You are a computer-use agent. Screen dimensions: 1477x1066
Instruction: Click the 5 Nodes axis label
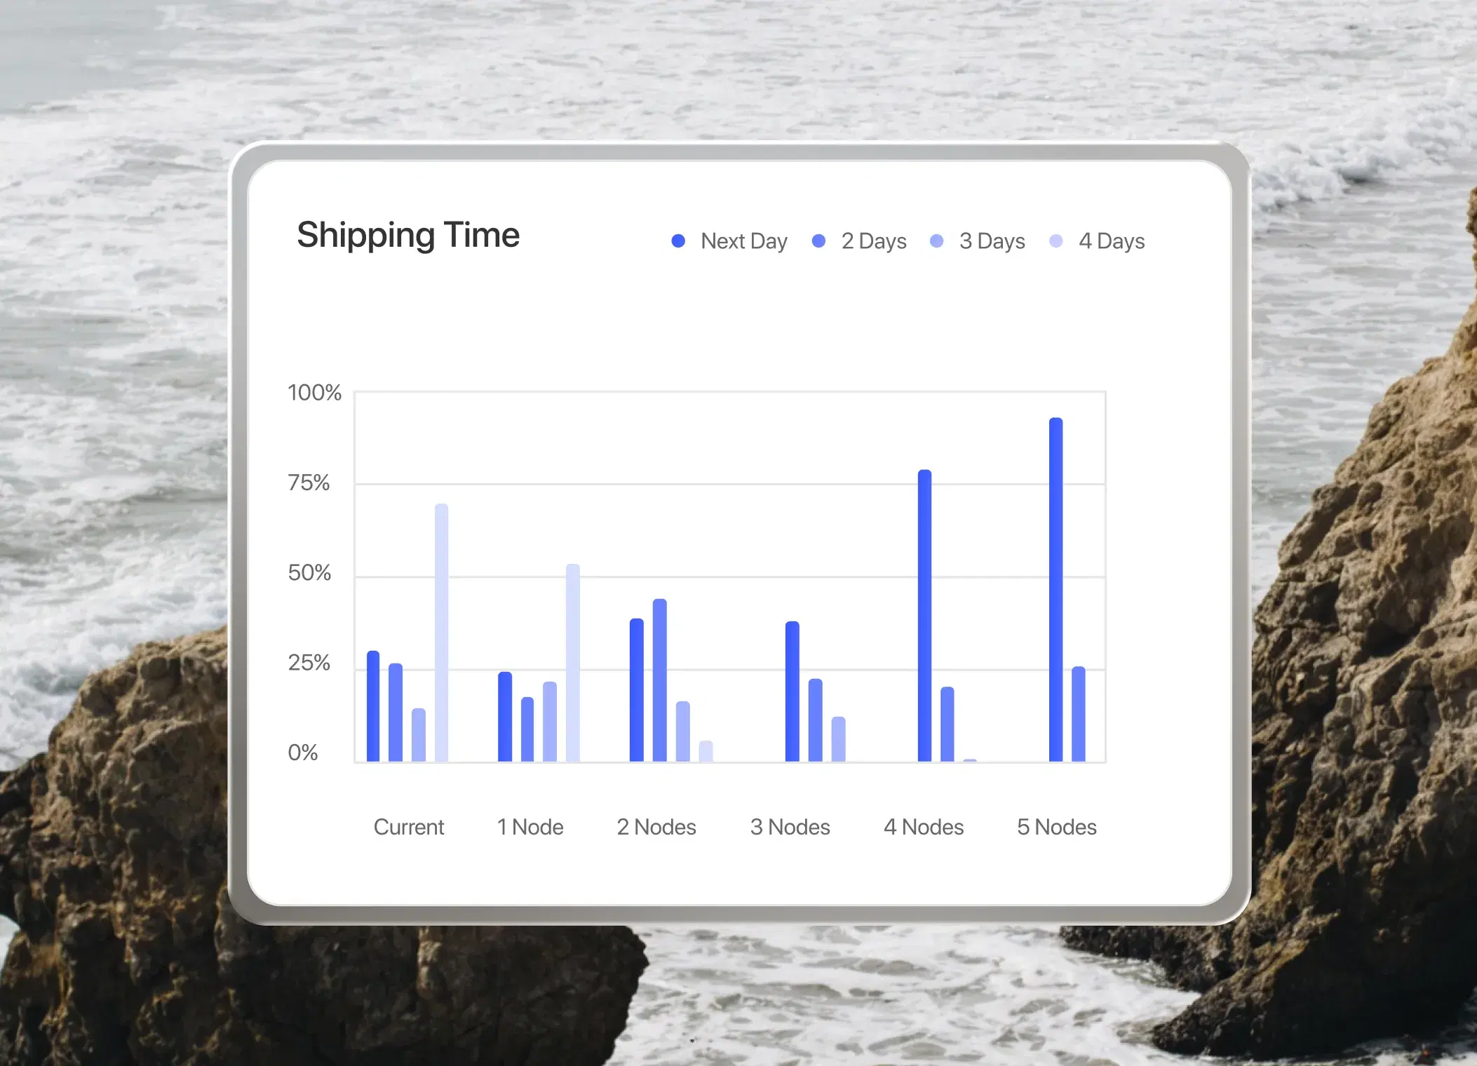click(1057, 827)
